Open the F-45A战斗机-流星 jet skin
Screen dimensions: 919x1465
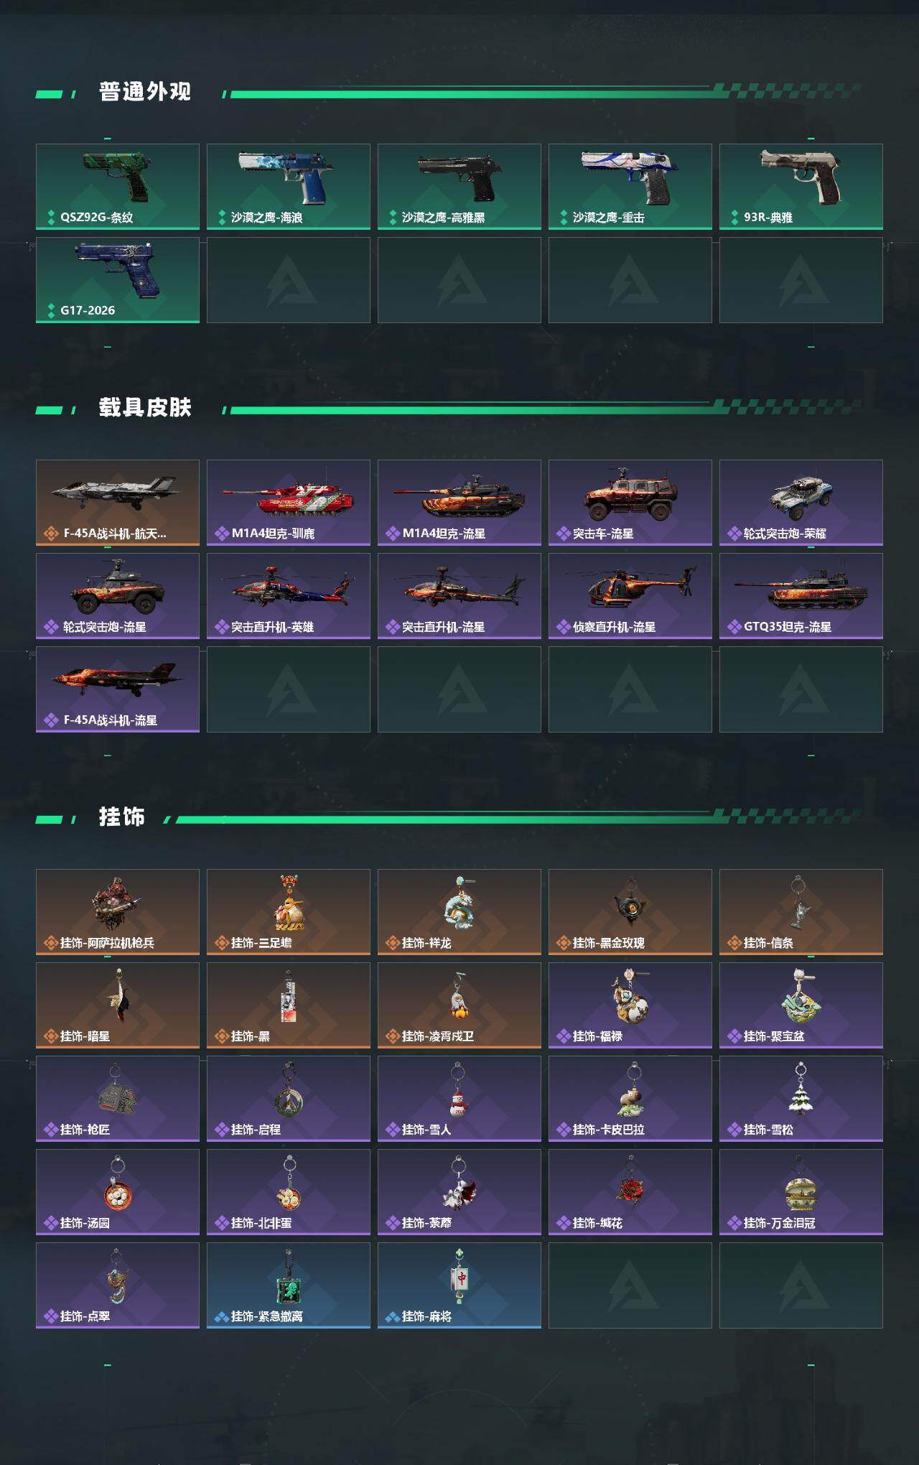pyautogui.click(x=118, y=689)
